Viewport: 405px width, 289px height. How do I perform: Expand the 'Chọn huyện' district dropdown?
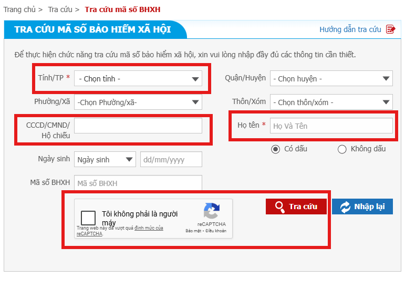(x=331, y=79)
